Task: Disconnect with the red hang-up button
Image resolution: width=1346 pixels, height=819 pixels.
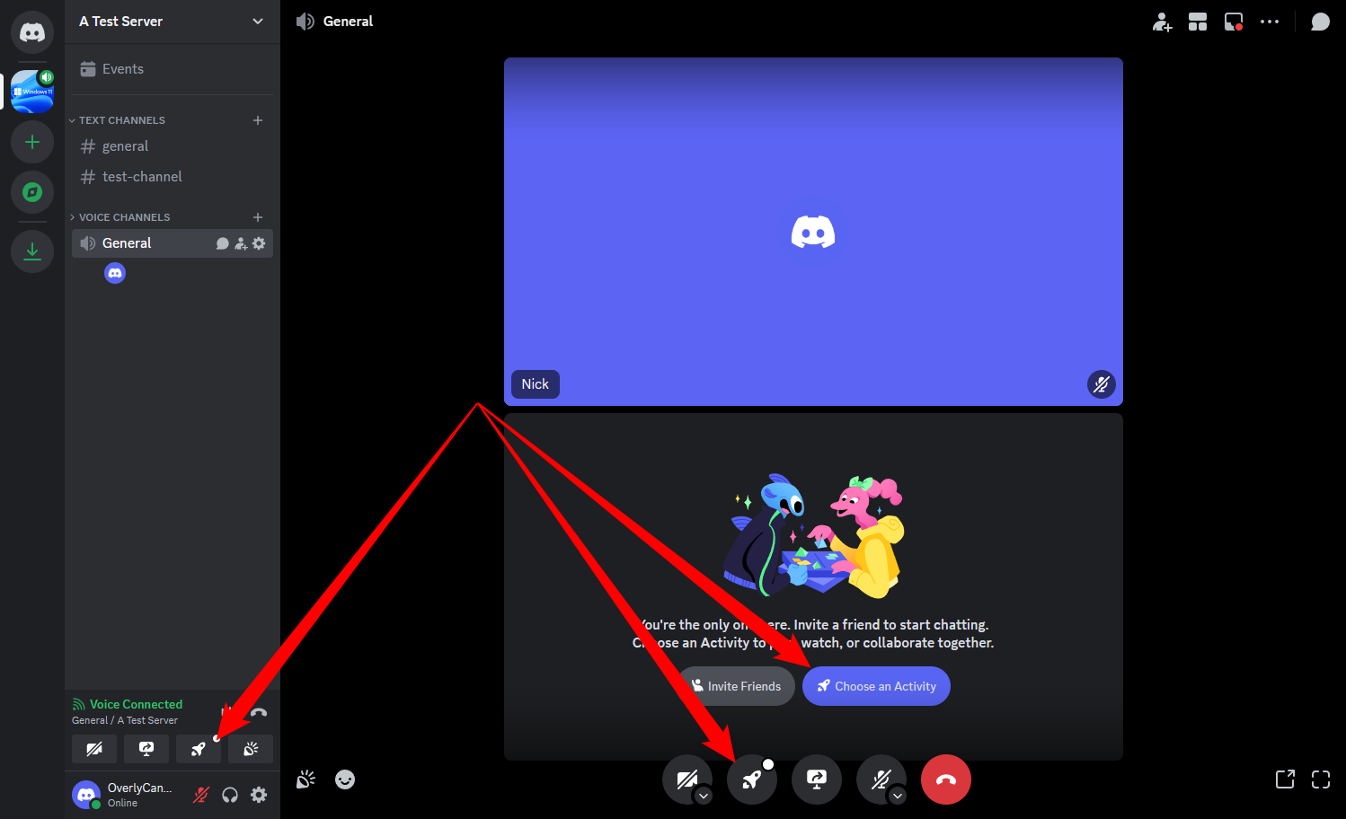Action: point(946,779)
